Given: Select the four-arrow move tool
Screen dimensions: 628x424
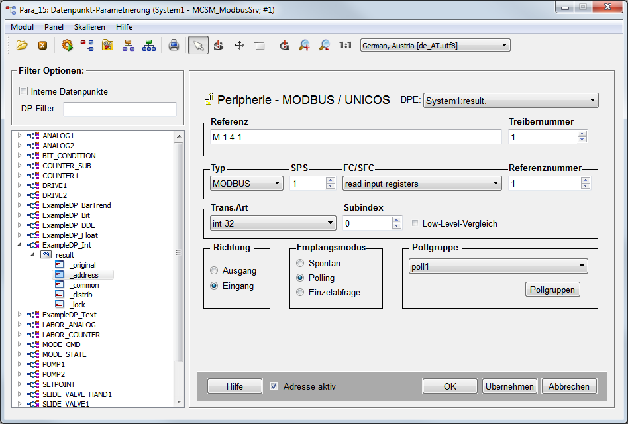Looking at the screenshot, I should click(x=239, y=45).
